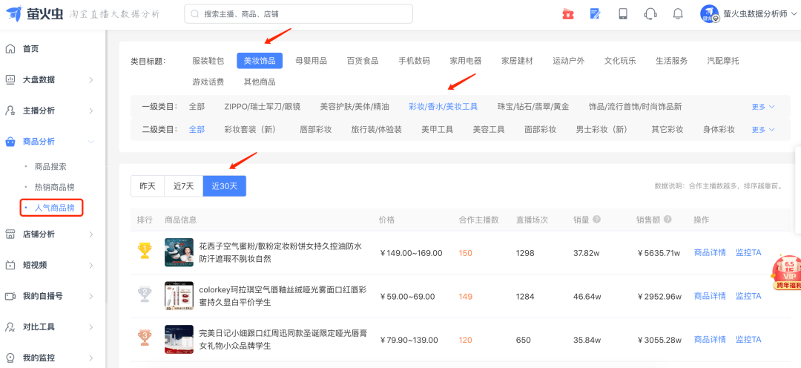Screen dimensions: 801x368
Task: Click 监控TA for the colorkey product
Action: coord(748,296)
